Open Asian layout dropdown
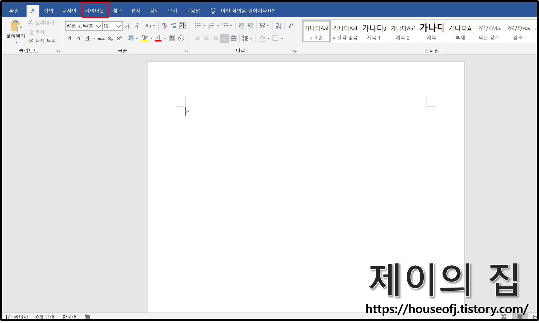Screen dimensions: 539x323 click(x=264, y=26)
